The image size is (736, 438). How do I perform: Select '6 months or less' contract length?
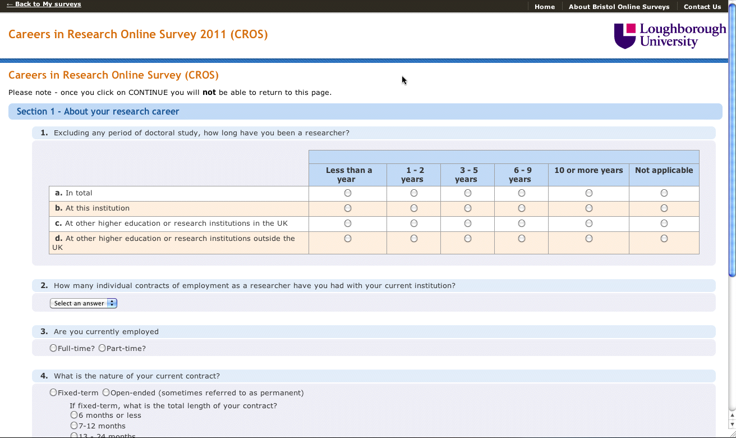coord(74,415)
